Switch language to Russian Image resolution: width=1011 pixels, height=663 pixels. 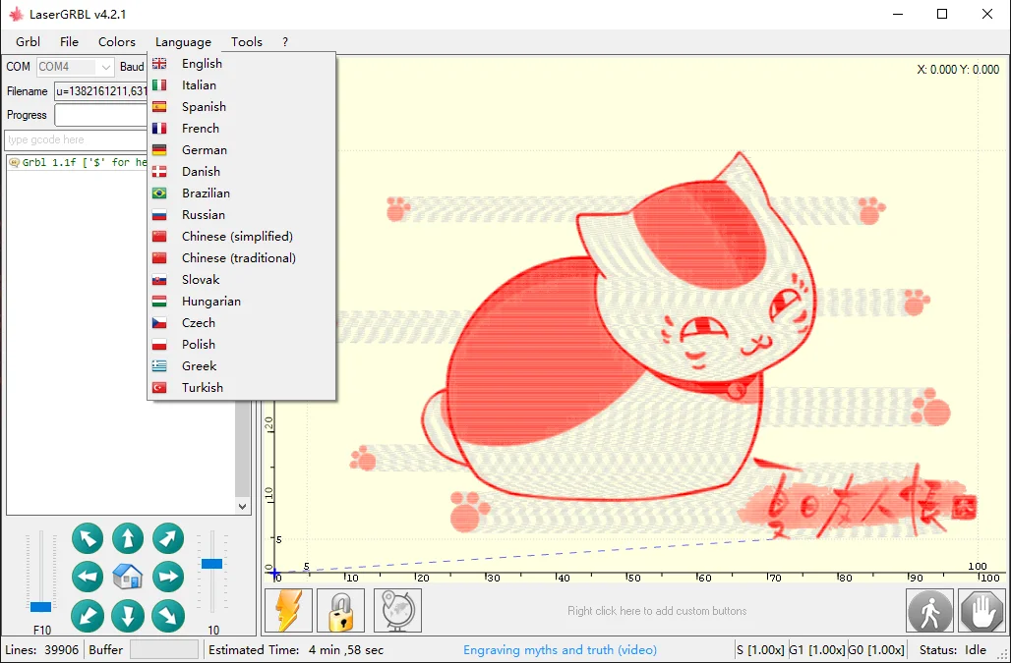[x=241, y=214]
